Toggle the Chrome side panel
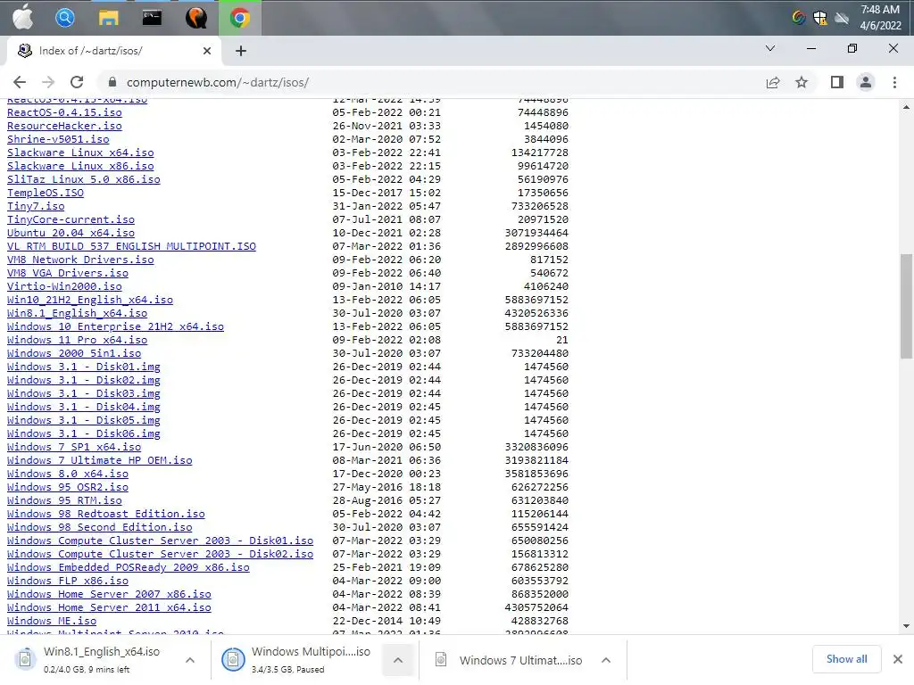The image size is (914, 685). click(837, 82)
